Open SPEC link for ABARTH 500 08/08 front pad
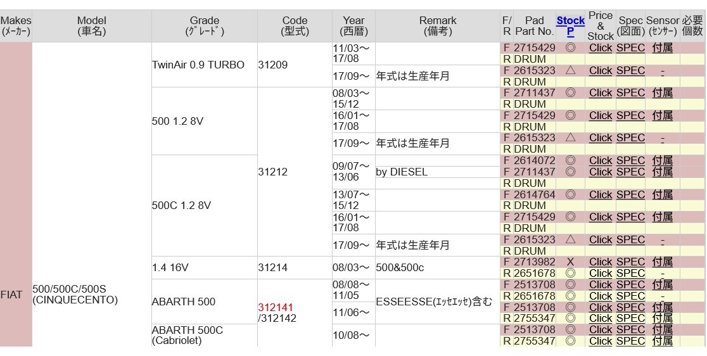The image size is (707, 356). tap(630, 285)
